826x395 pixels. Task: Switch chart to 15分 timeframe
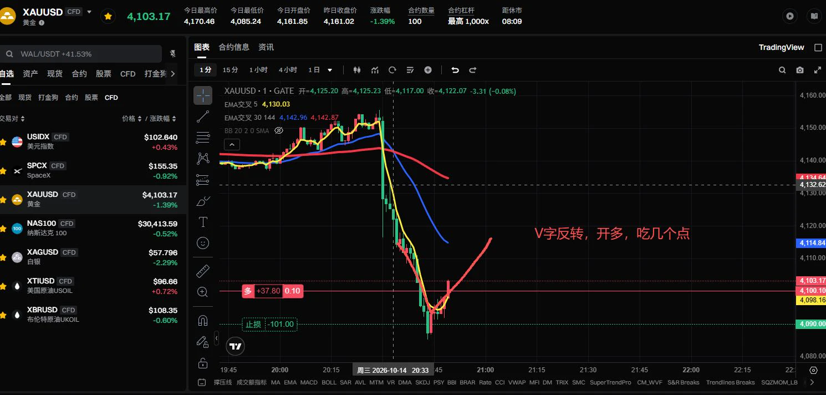point(230,70)
